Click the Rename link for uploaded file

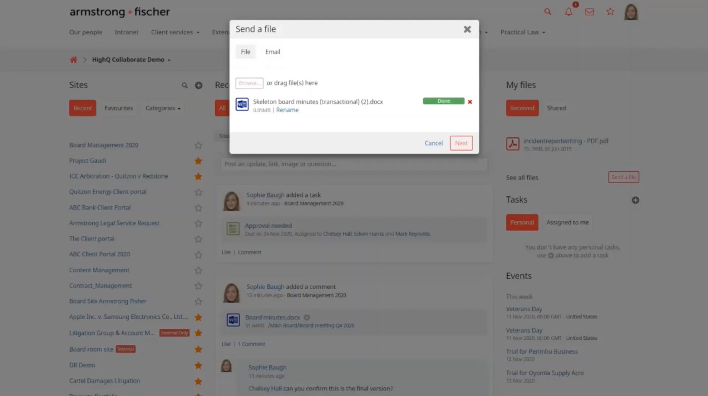click(x=287, y=110)
